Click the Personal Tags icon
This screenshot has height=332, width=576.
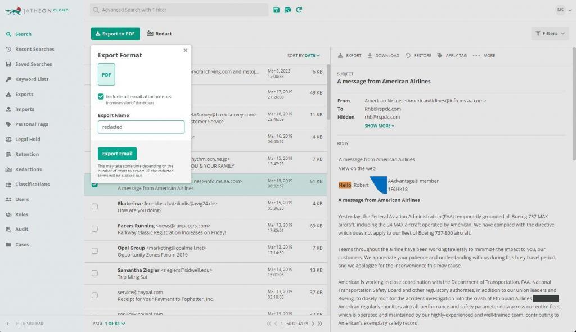(x=8, y=124)
